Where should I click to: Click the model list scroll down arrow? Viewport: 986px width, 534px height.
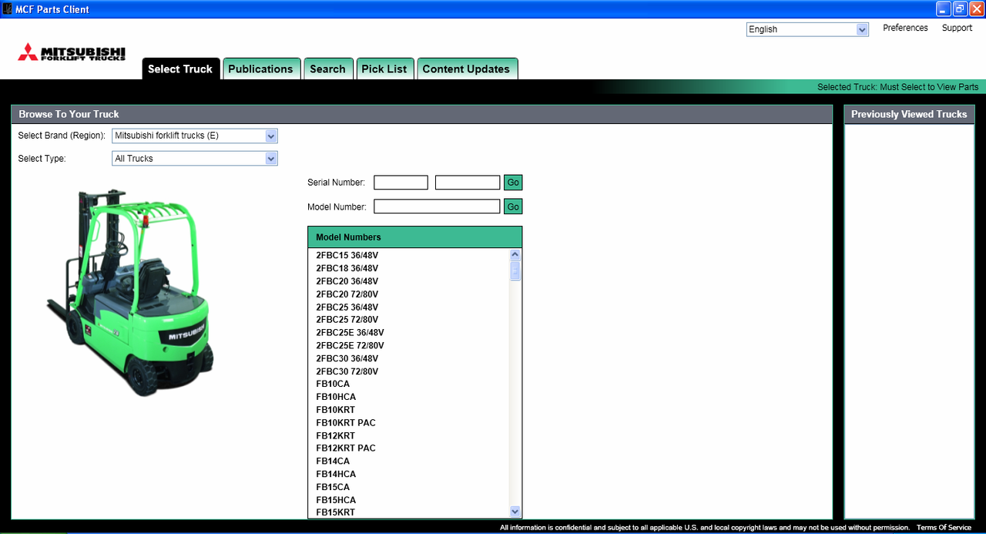tap(515, 512)
